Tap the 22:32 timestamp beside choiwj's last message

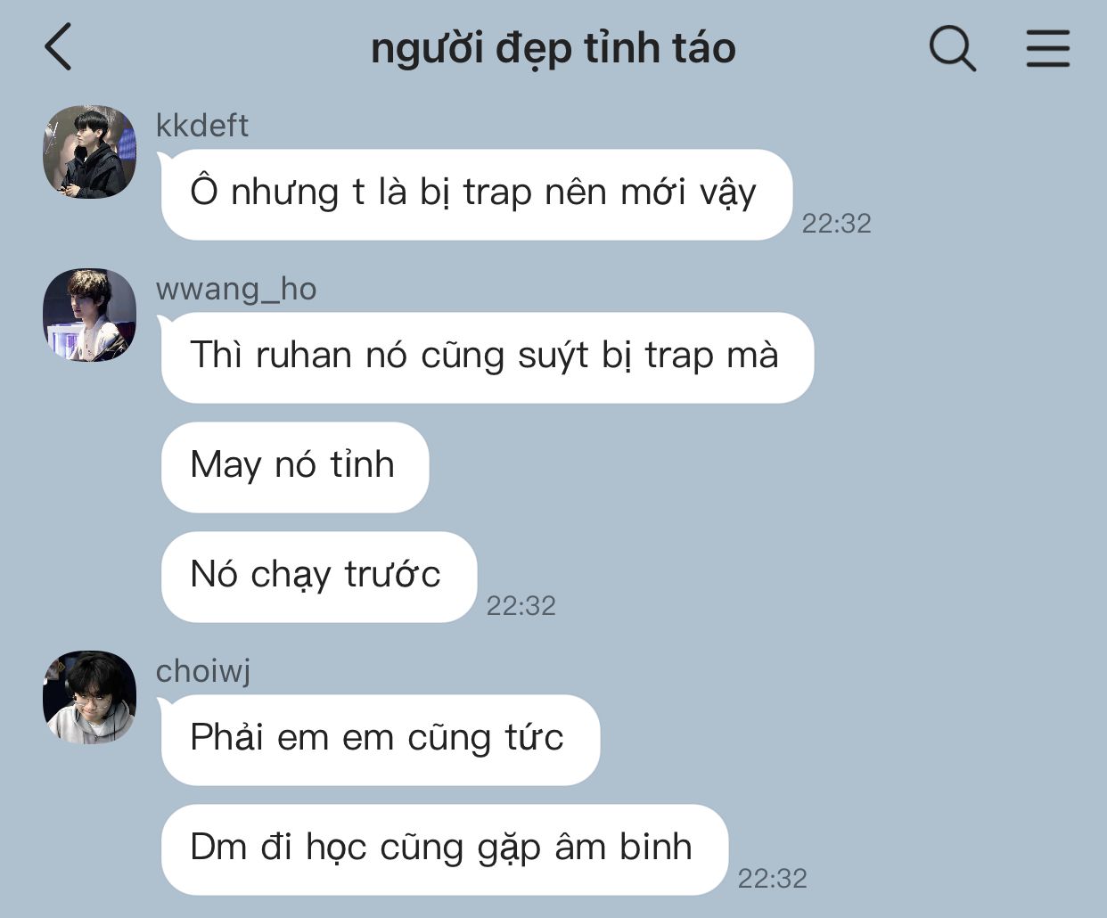coord(772,879)
